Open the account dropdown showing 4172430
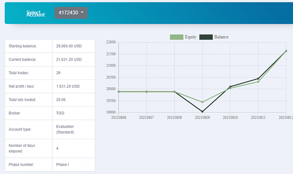 pyautogui.click(x=71, y=13)
